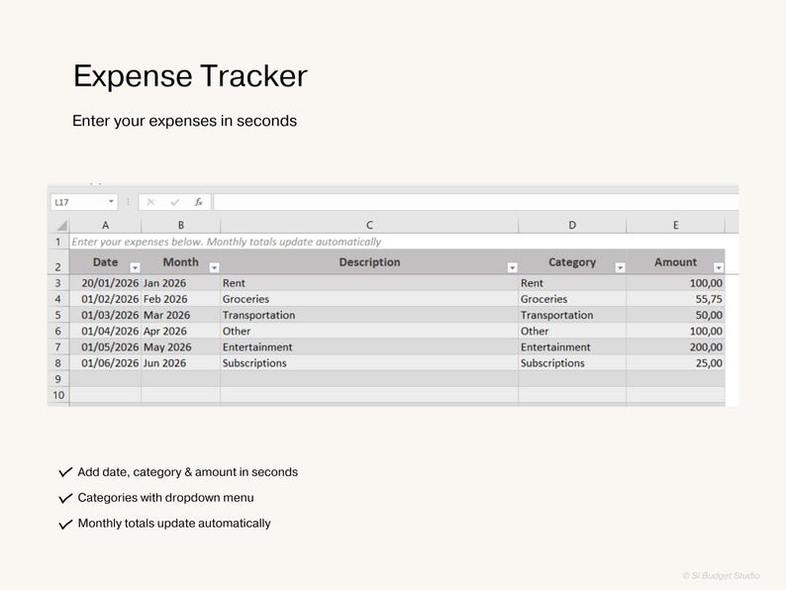Select the Jan 2026 month cell

click(180, 283)
